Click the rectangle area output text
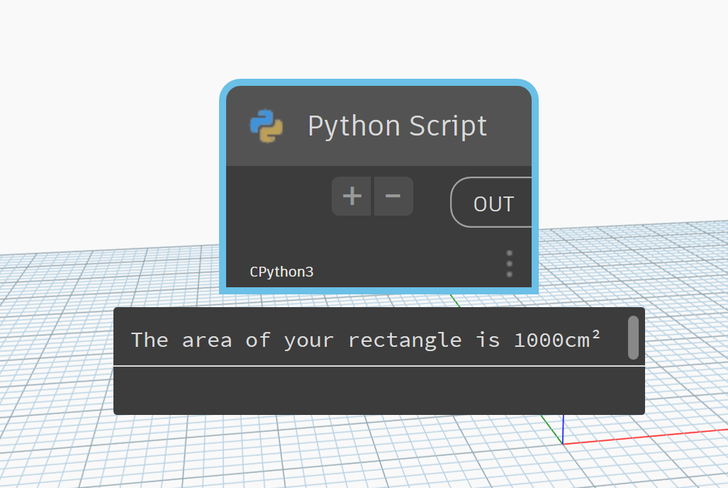Screen dimensions: 728x488 pyautogui.click(x=366, y=340)
